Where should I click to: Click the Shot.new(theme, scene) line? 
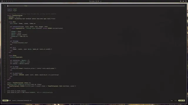(42, 86)
